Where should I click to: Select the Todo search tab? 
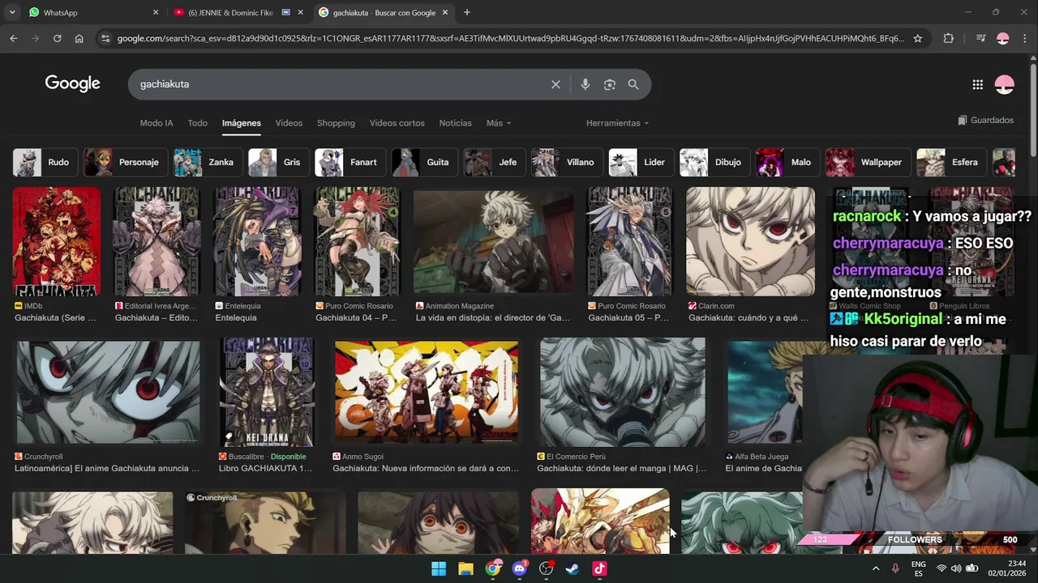tap(198, 123)
